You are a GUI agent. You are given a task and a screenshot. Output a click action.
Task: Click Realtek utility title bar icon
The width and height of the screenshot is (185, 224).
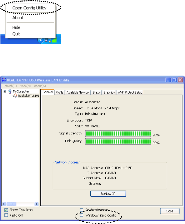[x=4, y=80]
